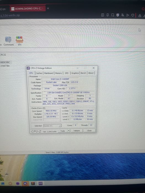This screenshot has height=193, width=145.
Task: Switch to the Mainboard tab
Action: (x=49, y=73)
